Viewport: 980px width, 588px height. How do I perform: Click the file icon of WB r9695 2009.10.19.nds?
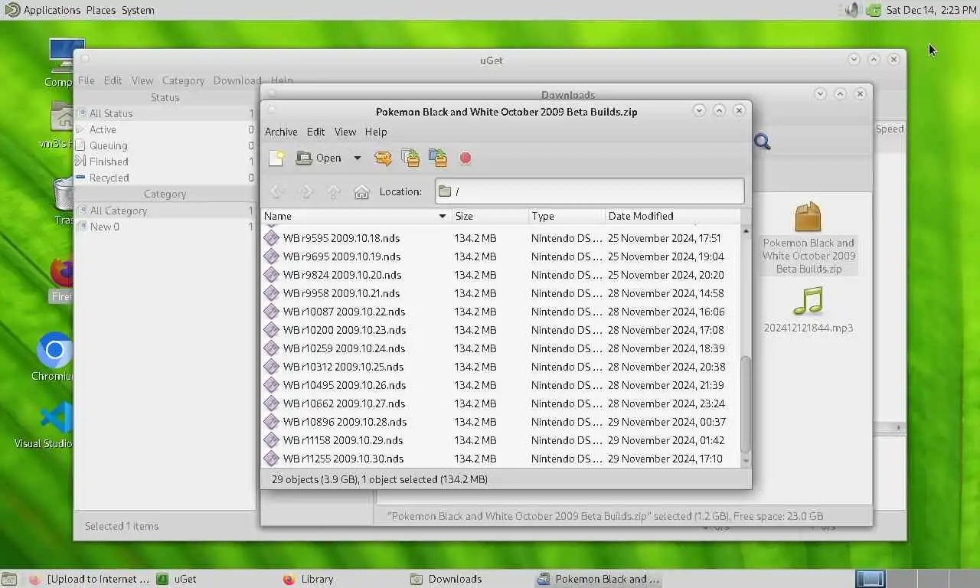pyautogui.click(x=271, y=256)
